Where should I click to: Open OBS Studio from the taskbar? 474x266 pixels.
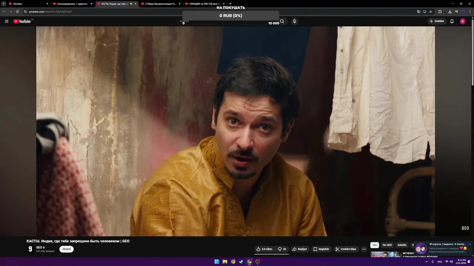(258, 262)
